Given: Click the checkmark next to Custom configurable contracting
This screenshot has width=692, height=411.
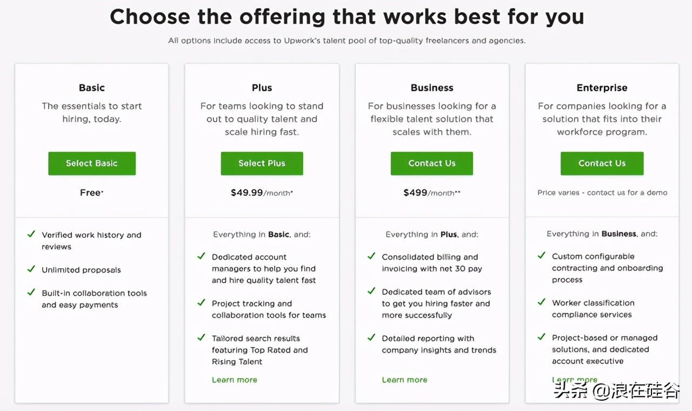Looking at the screenshot, I should (541, 256).
